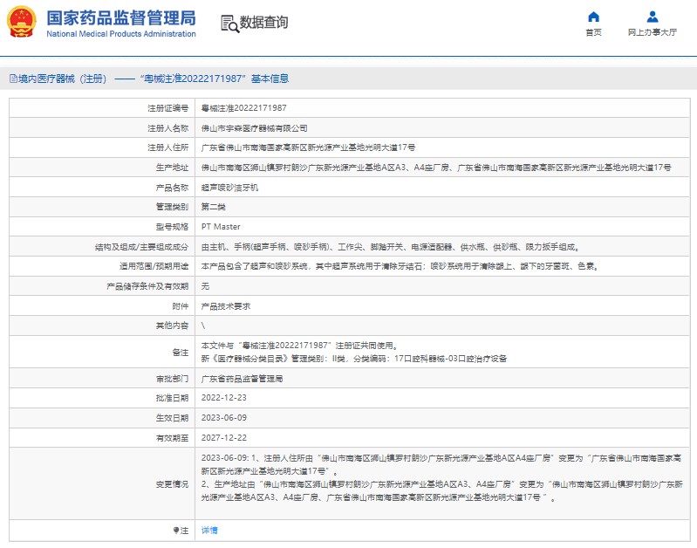Click the breadcrumb icon before 境内医疗器械
The height and width of the screenshot is (548, 697).
pyautogui.click(x=11, y=79)
